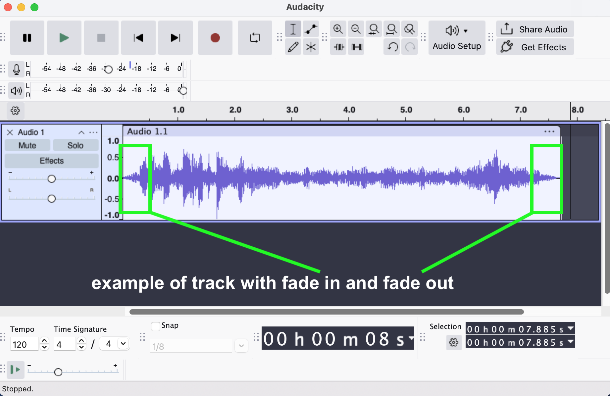Solo the Audio 1 track

[x=76, y=145]
